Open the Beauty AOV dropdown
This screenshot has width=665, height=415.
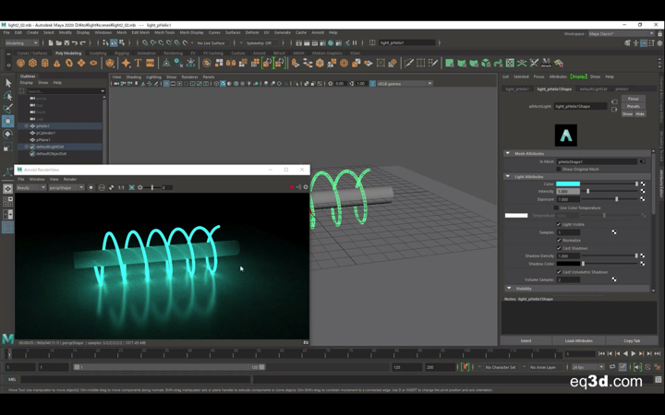pos(30,187)
